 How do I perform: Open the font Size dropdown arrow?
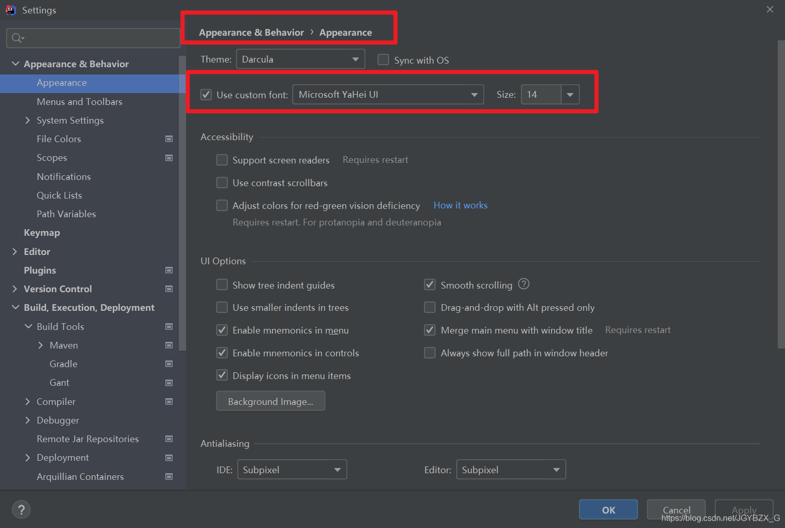[570, 95]
